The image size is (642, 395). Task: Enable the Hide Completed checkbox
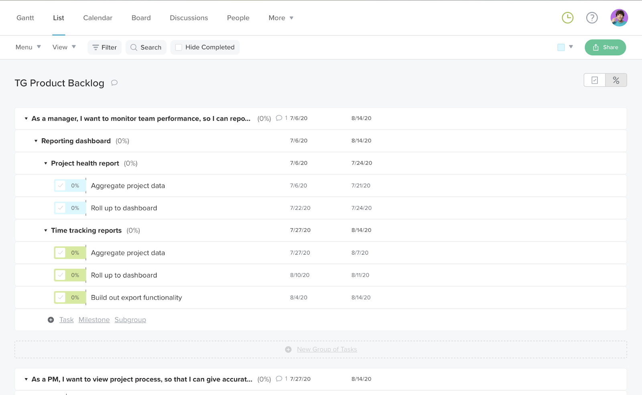tap(178, 47)
